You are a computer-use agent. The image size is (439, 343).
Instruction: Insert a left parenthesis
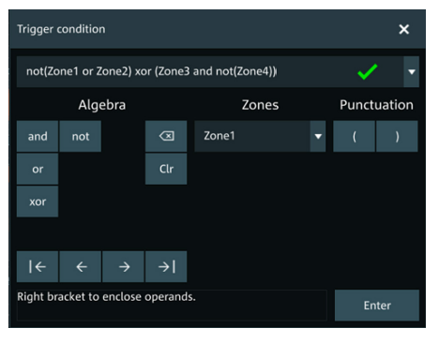click(x=354, y=136)
